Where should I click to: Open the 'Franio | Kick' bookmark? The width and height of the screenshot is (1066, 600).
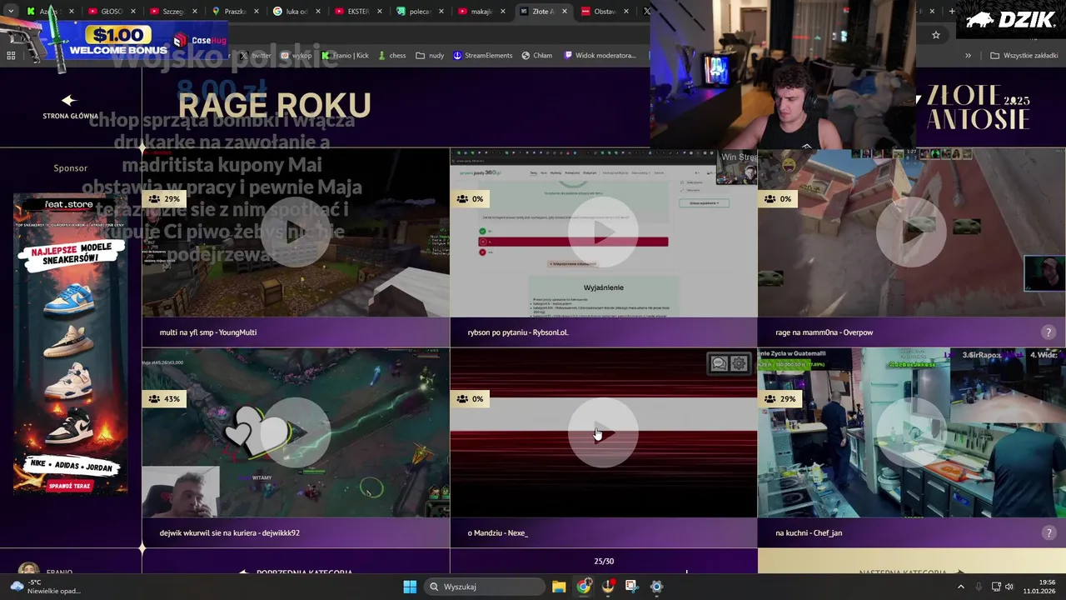pyautogui.click(x=345, y=56)
